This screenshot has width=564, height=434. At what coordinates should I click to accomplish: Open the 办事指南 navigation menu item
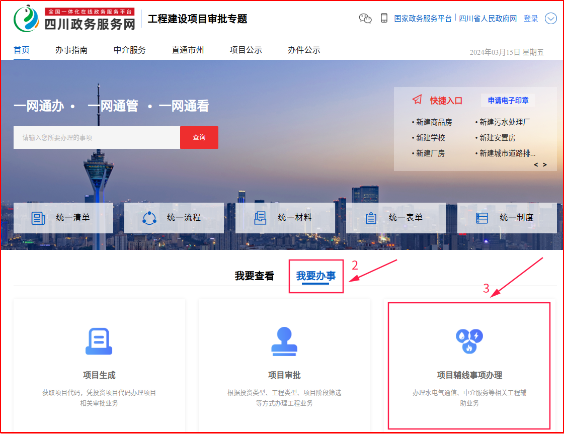click(71, 50)
